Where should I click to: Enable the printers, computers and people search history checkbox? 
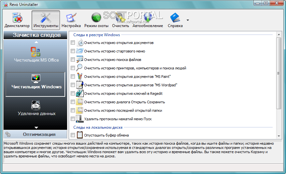(73, 68)
